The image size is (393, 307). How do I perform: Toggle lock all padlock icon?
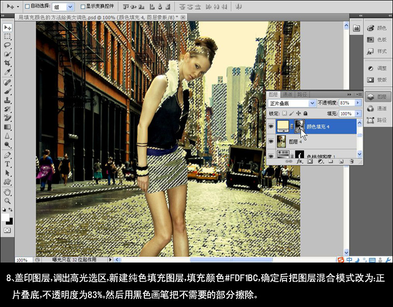[306, 113]
